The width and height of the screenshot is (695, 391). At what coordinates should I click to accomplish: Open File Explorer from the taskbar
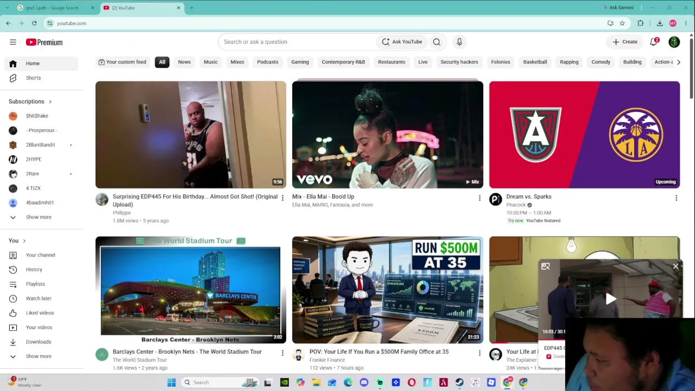(x=316, y=382)
